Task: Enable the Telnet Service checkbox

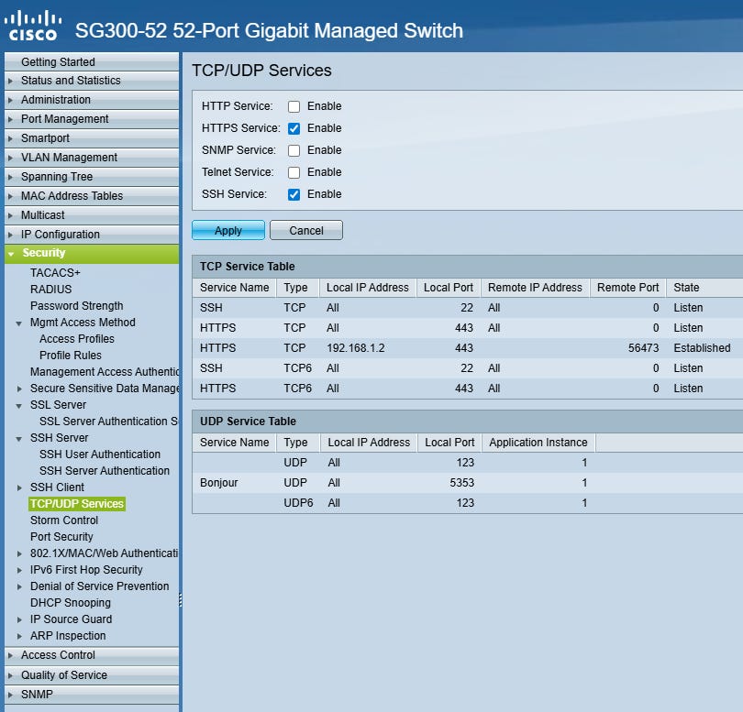Action: pos(294,172)
